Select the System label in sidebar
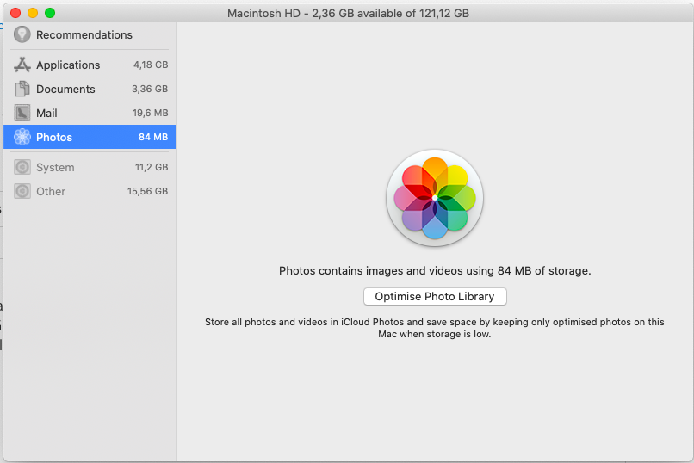694x463 pixels. 55,168
